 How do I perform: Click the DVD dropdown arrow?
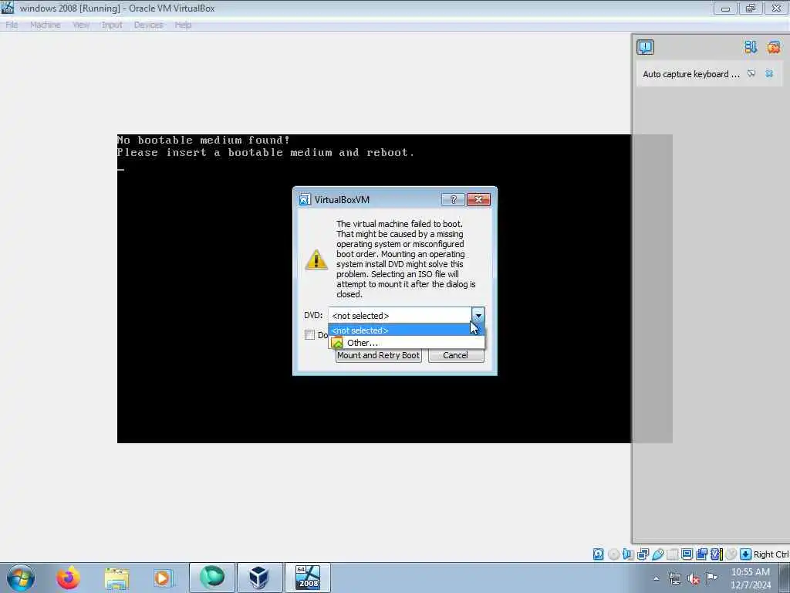click(x=478, y=316)
